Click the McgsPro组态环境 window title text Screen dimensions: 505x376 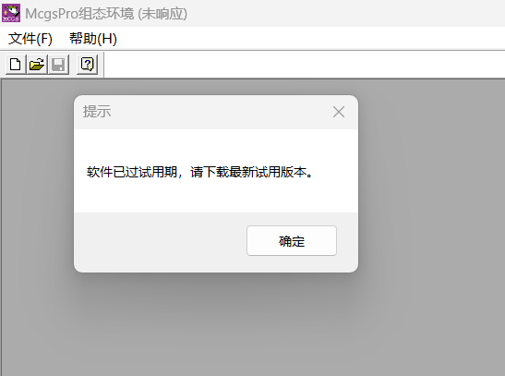click(x=79, y=14)
